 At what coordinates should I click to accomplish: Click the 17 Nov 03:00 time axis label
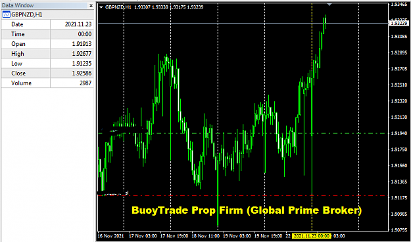(143, 236)
